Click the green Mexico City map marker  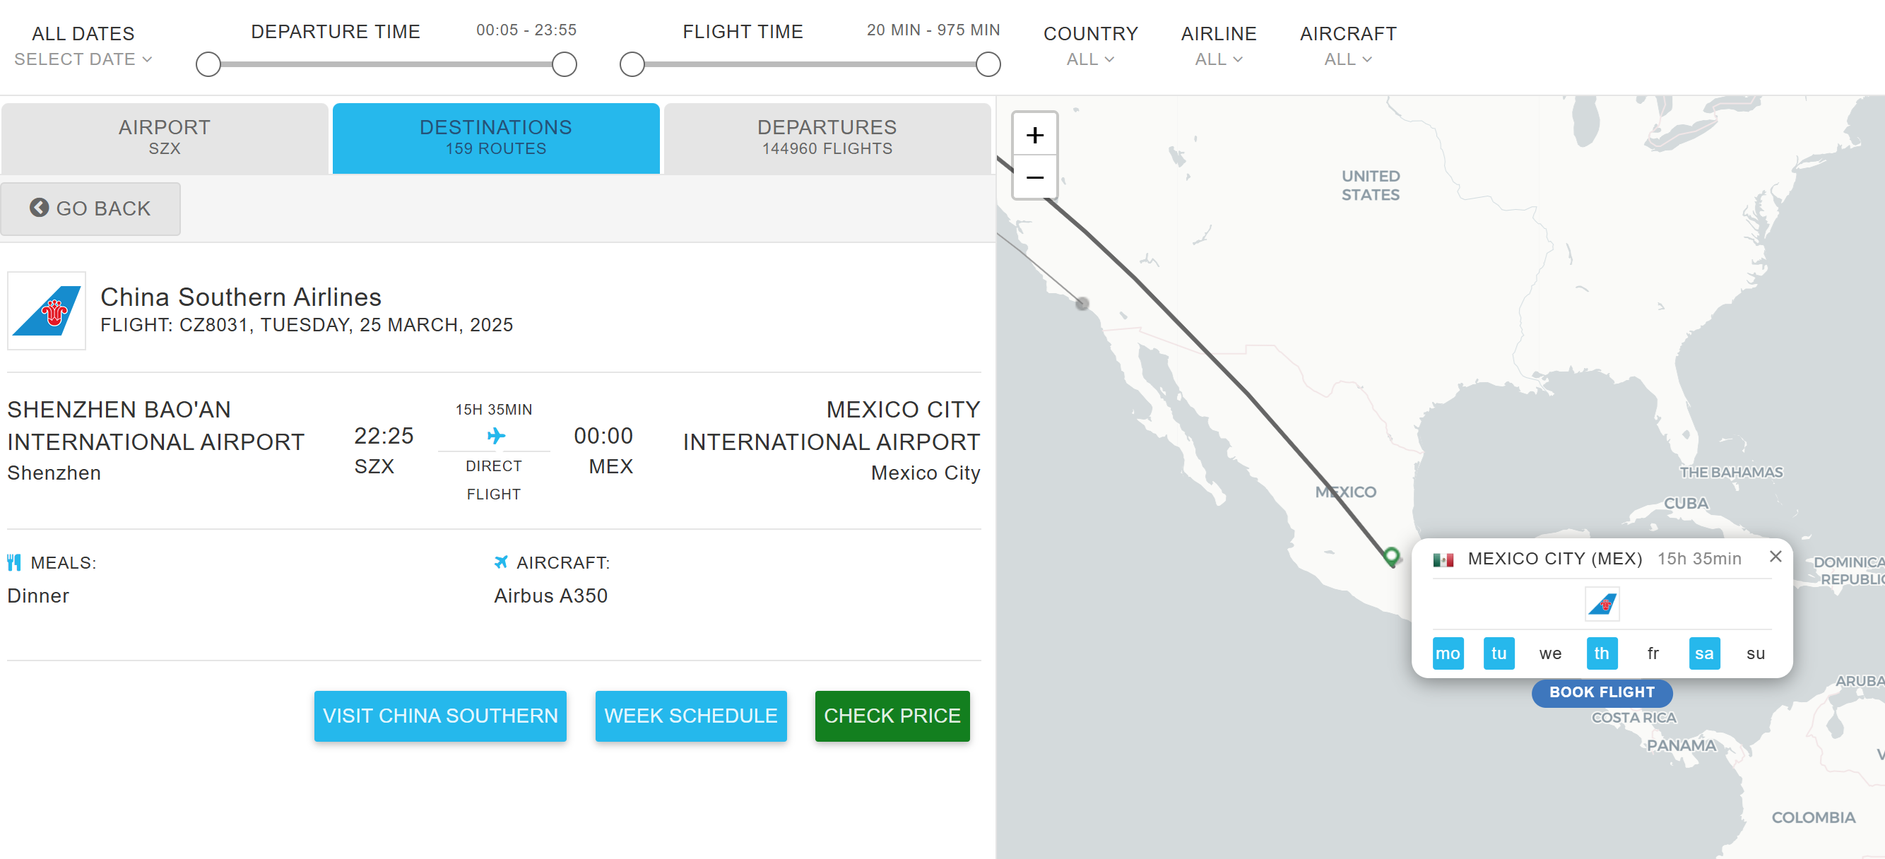(x=1392, y=555)
